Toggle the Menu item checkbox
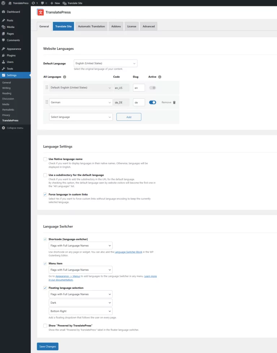Image resolution: width=277 pixels, height=353 pixels. [x=45, y=264]
